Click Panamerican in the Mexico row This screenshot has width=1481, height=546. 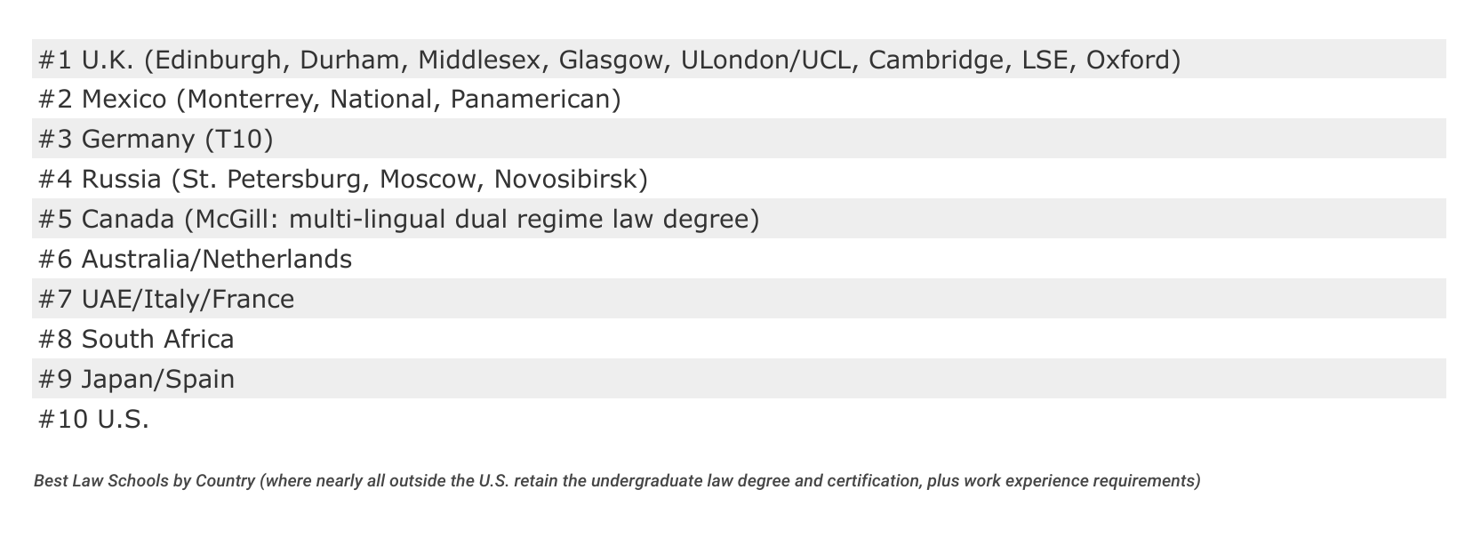click(530, 99)
